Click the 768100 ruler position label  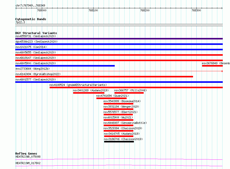[93, 10]
